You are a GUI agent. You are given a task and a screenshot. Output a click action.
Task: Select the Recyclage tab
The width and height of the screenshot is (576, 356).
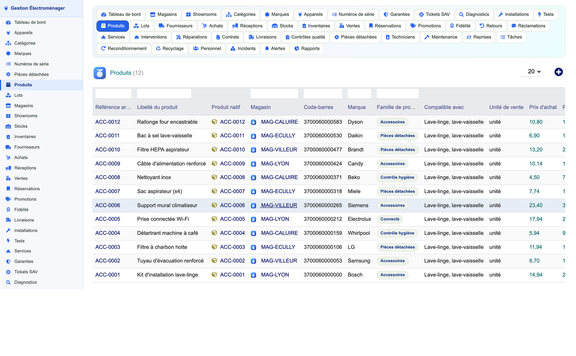169,49
